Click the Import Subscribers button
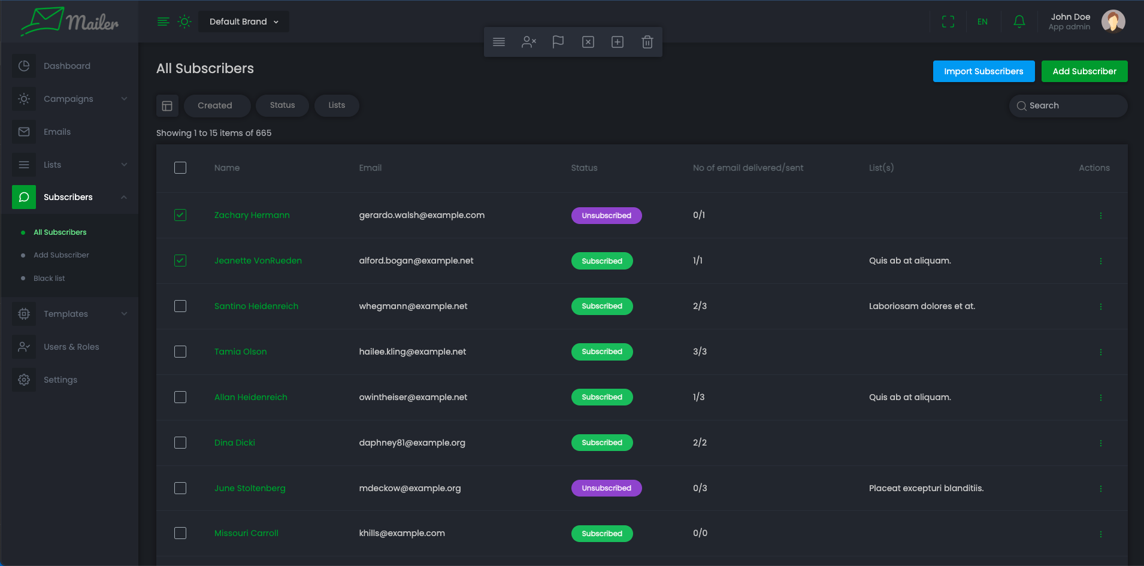Image resolution: width=1144 pixels, height=566 pixels. pyautogui.click(x=983, y=71)
